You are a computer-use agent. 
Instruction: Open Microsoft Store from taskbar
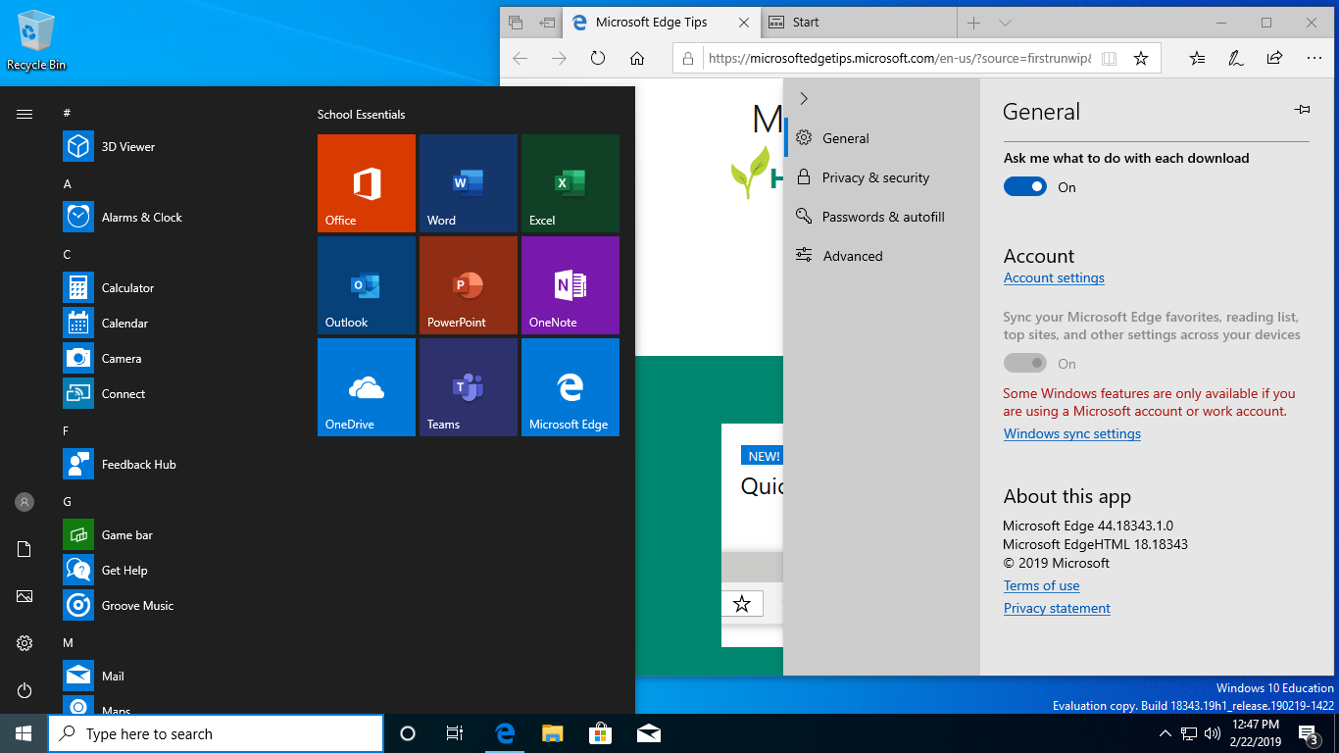tap(600, 733)
